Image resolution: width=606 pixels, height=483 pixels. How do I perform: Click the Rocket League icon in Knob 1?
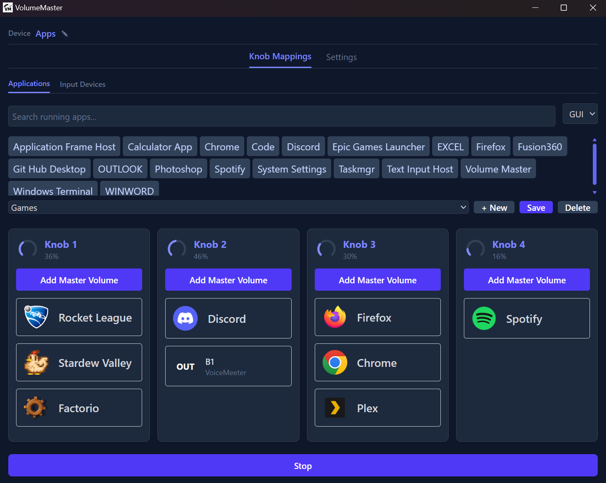click(36, 317)
